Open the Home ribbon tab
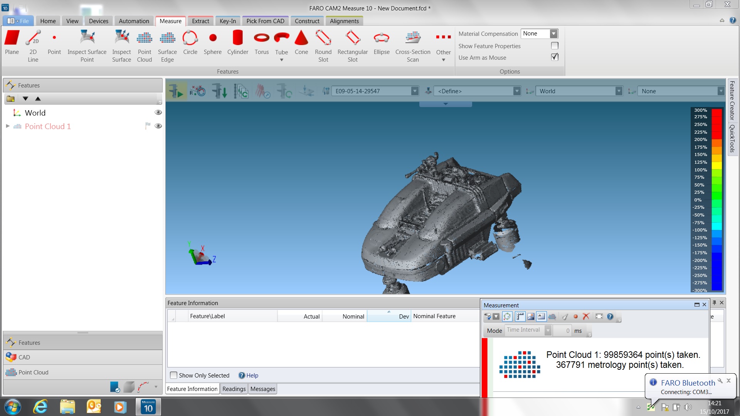The height and width of the screenshot is (416, 740). (x=48, y=21)
